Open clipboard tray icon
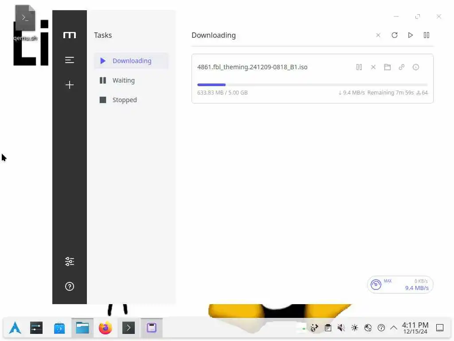The height and width of the screenshot is (341, 454). tap(328, 328)
